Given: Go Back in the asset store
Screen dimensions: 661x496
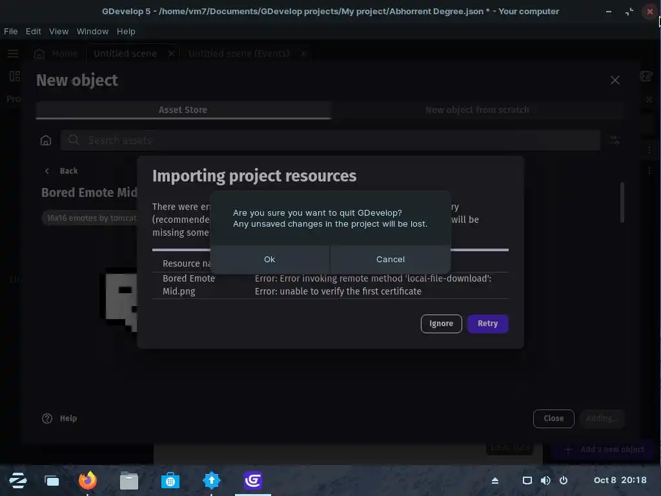Looking at the screenshot, I should (x=61, y=170).
